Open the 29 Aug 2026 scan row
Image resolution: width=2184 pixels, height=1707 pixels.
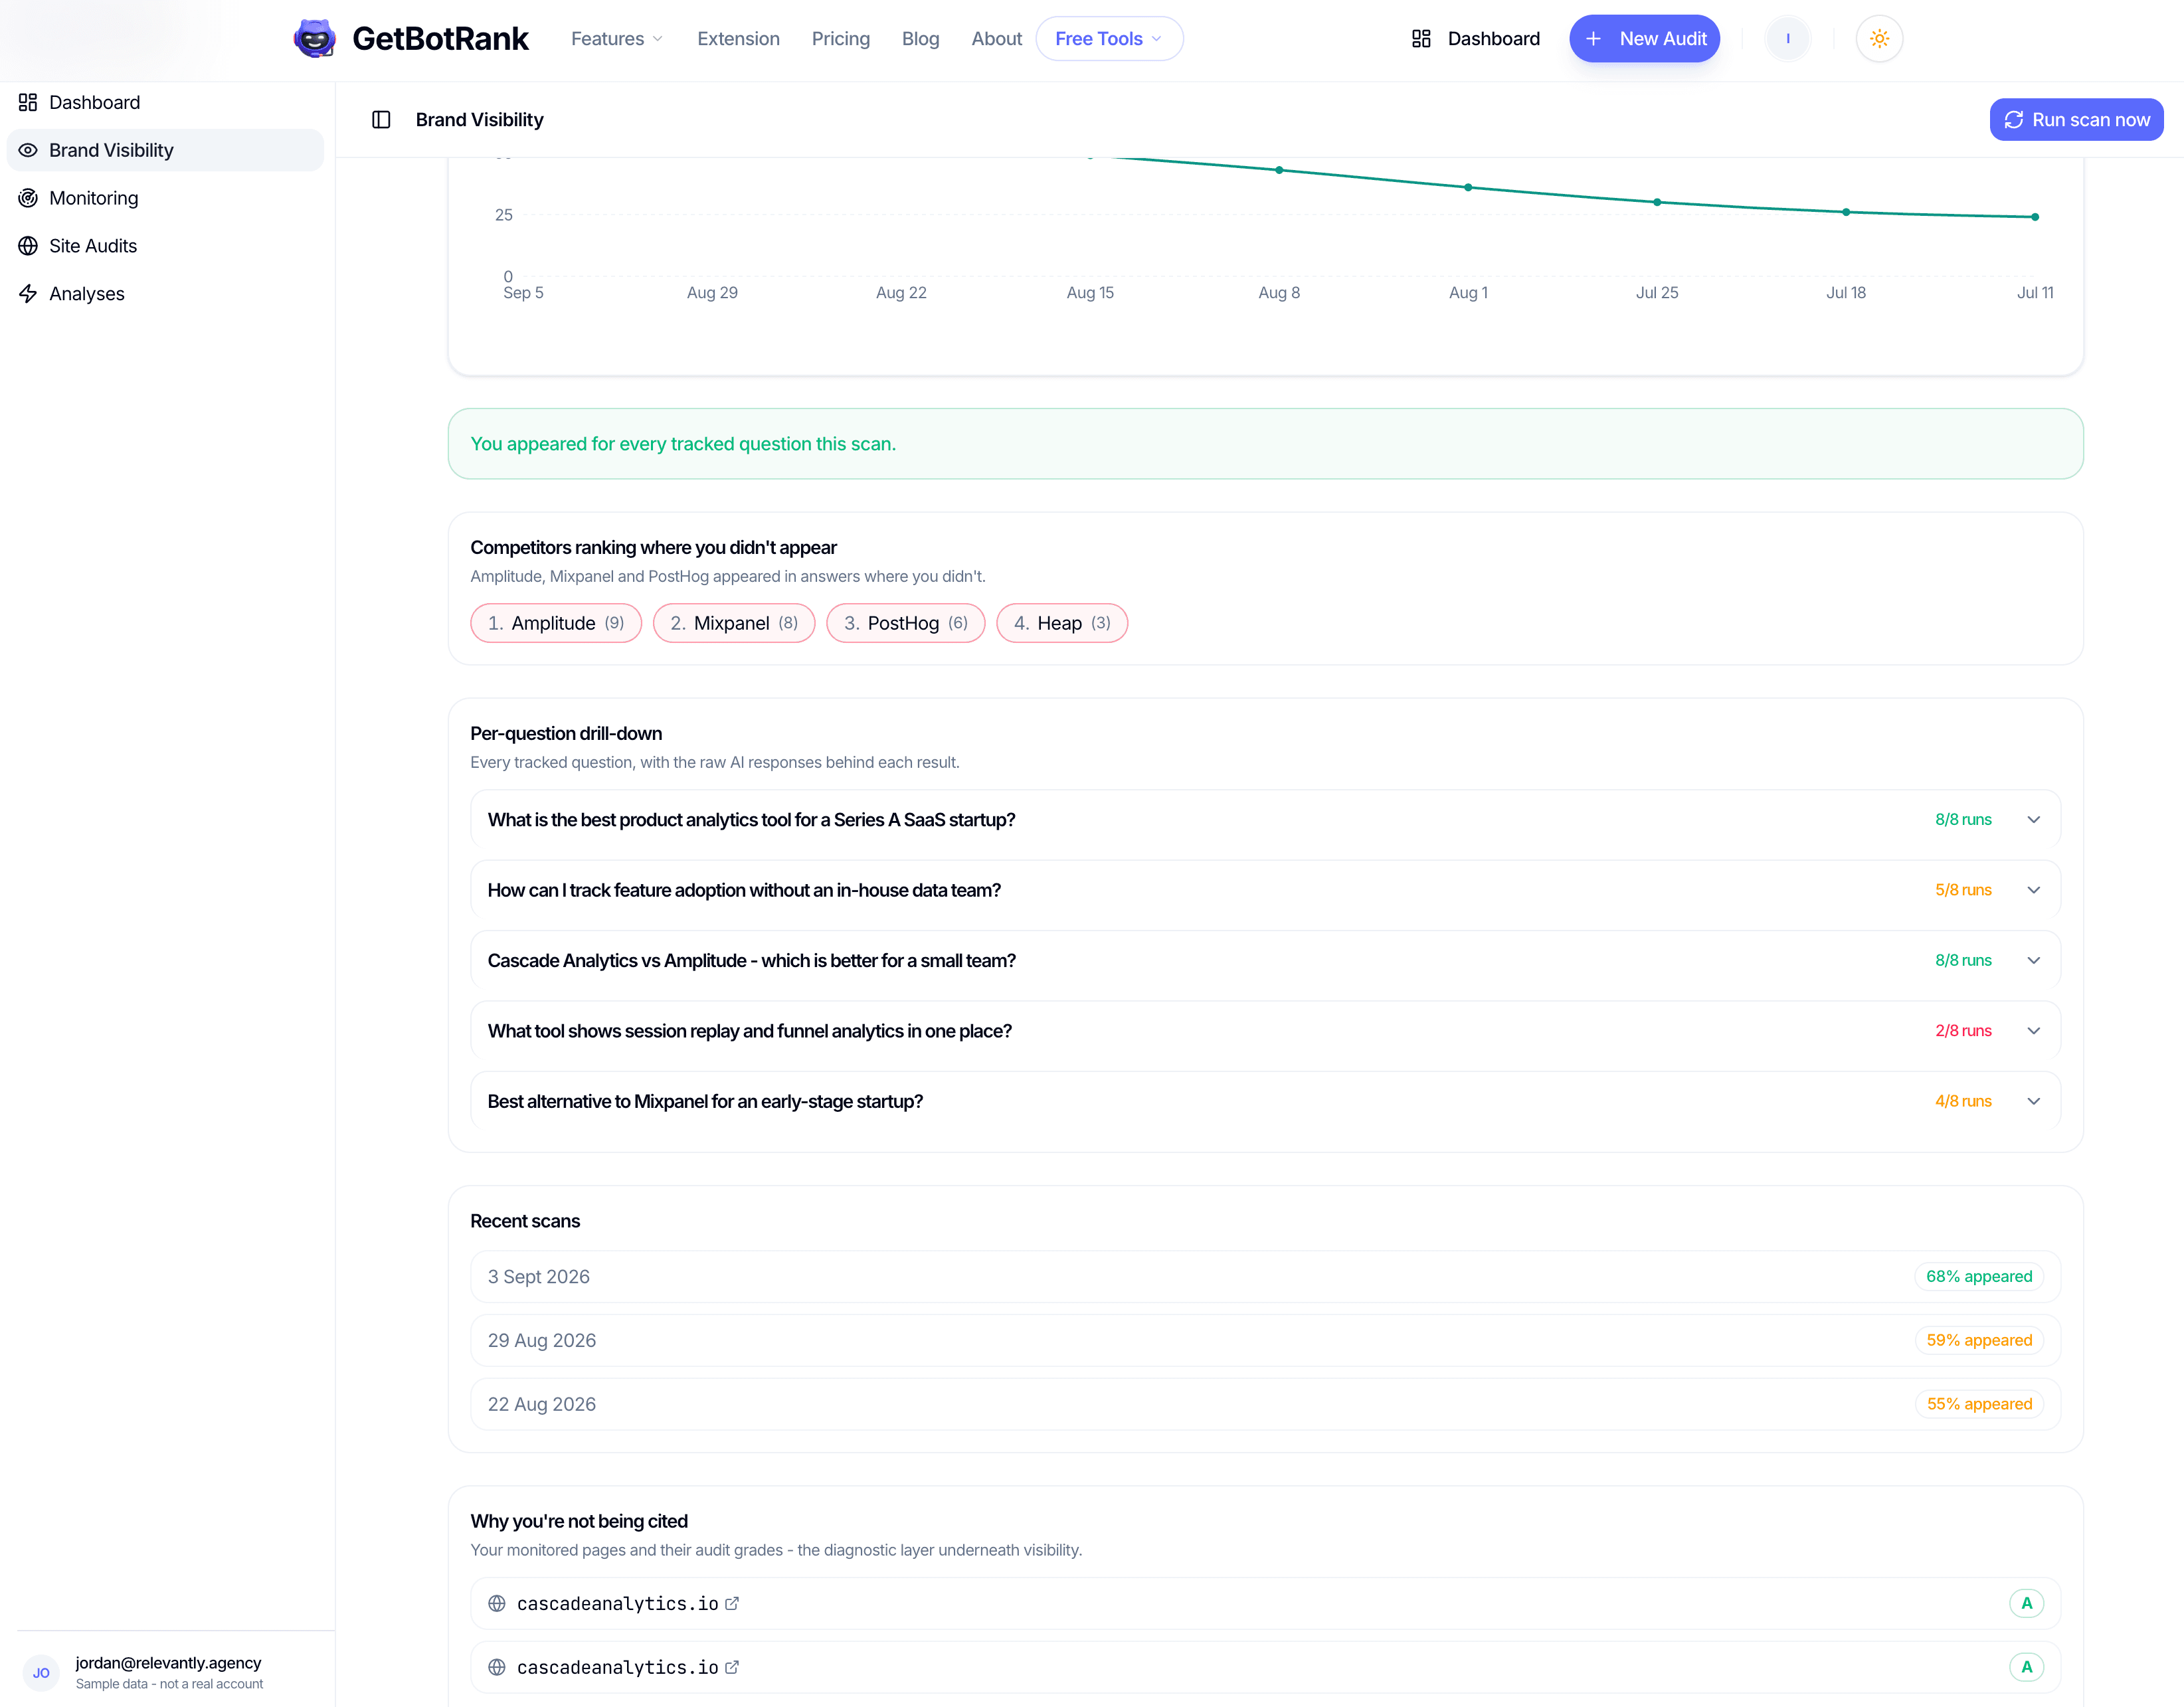1265,1341
